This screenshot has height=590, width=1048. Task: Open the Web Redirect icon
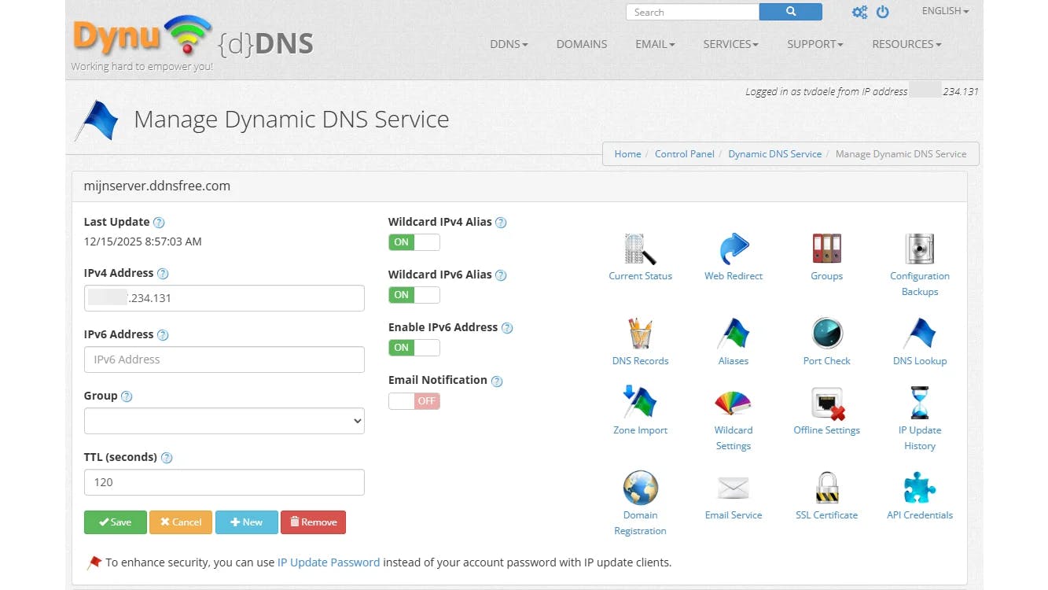[734, 249]
